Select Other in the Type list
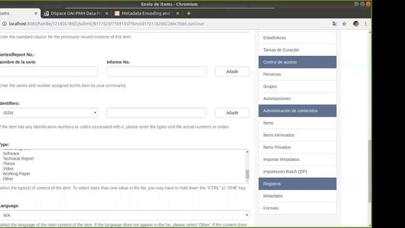Image resolution: width=405 pixels, height=228 pixels. 8,179
